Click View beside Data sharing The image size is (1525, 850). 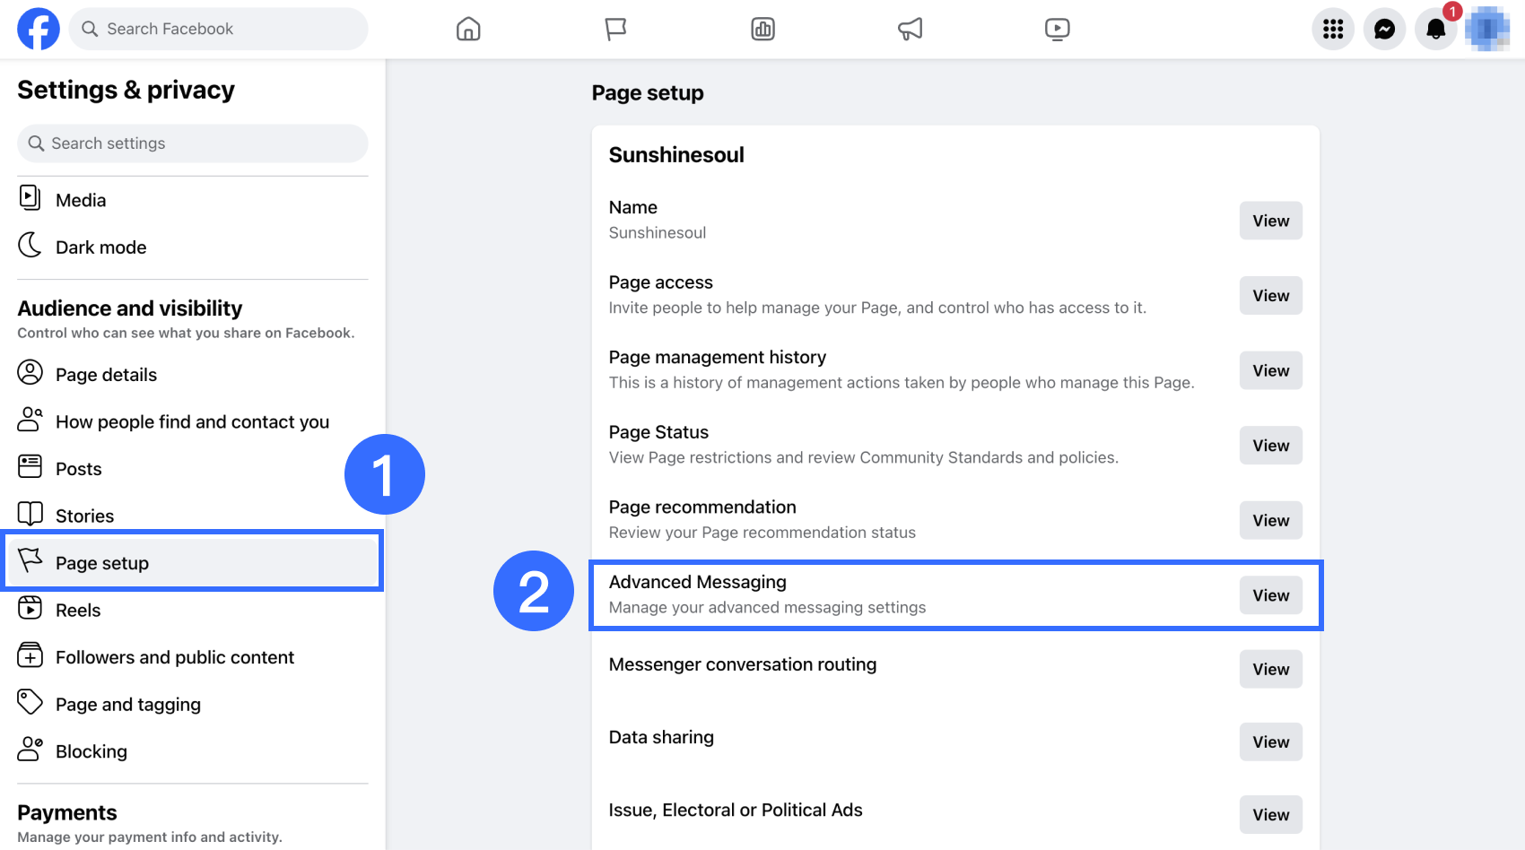click(1270, 742)
